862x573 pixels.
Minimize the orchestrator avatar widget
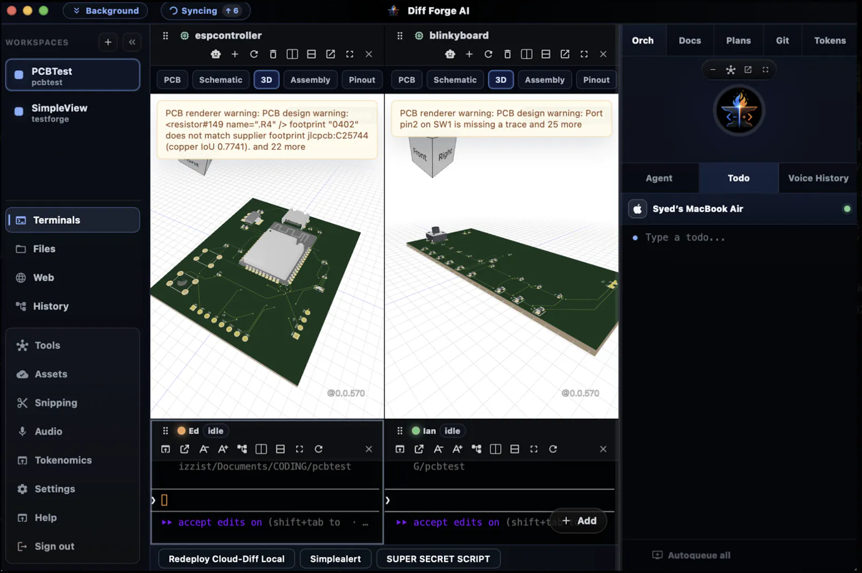713,70
